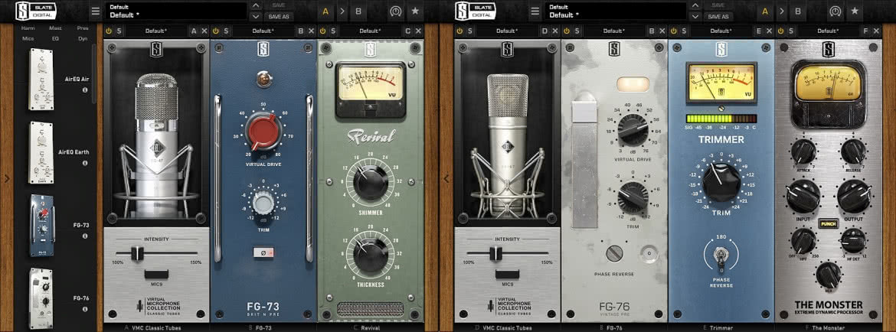Select previous preset with up arrow, left window
896x332 pixels.
click(254, 5)
